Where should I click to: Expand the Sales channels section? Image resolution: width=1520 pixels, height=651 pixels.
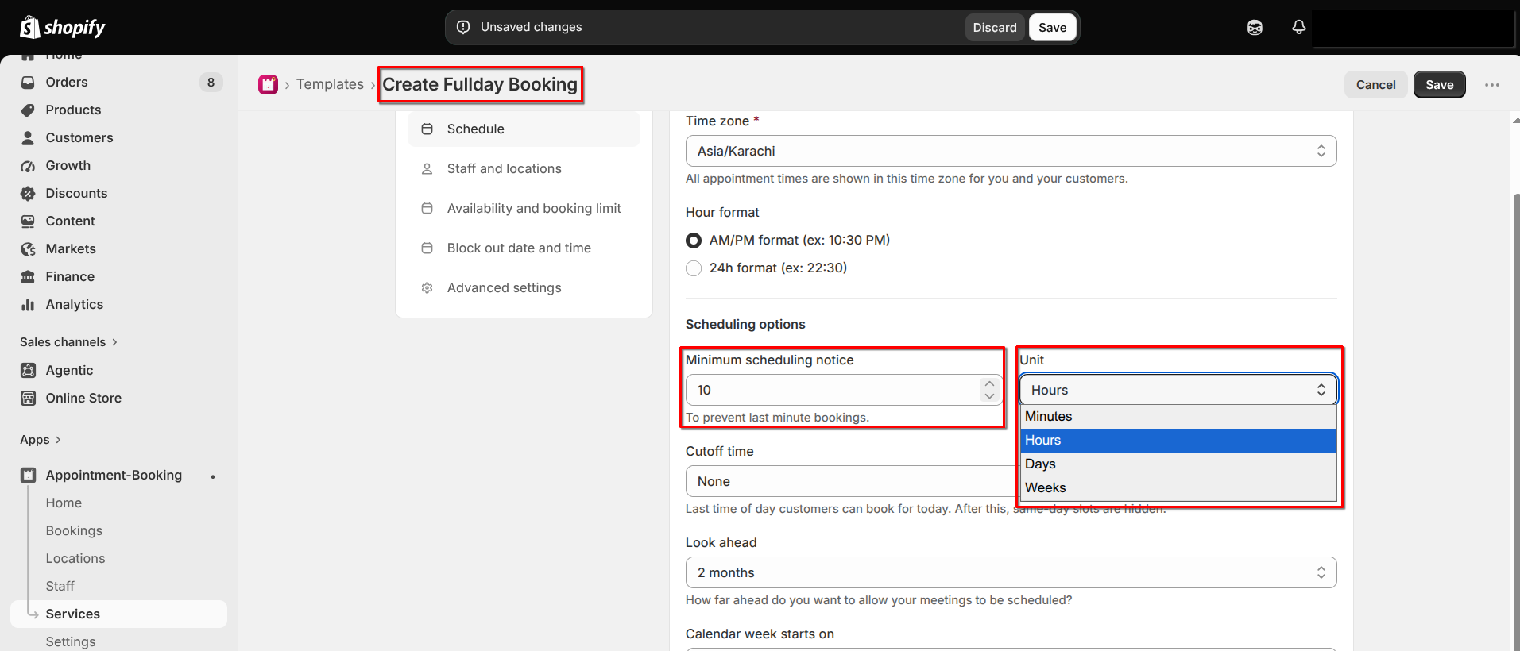click(x=68, y=342)
